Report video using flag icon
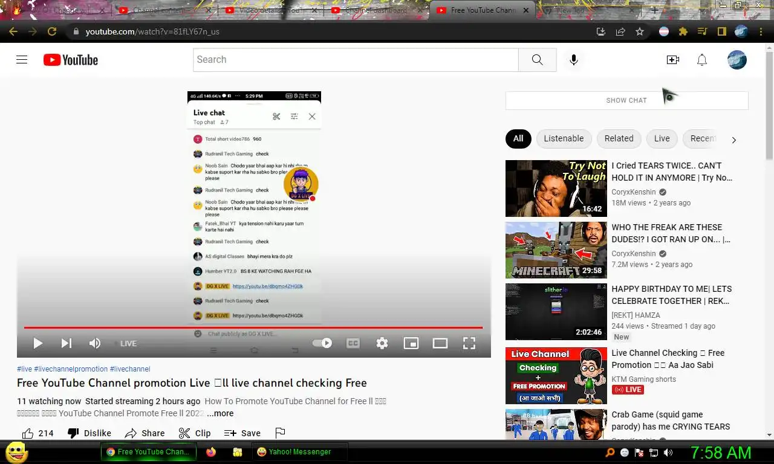Viewport: 774px width, 464px height. [280, 433]
